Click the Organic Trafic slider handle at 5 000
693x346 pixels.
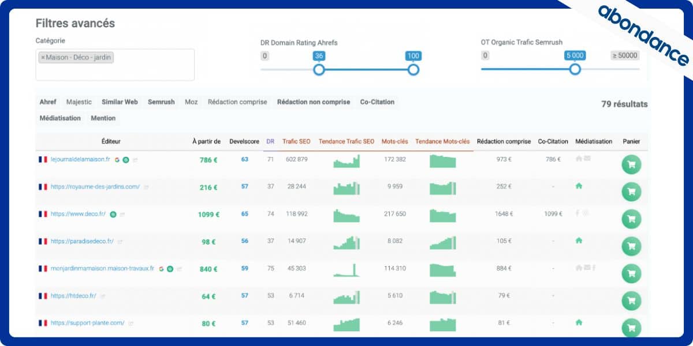coord(575,69)
